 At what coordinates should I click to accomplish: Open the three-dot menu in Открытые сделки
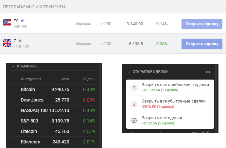point(208,72)
